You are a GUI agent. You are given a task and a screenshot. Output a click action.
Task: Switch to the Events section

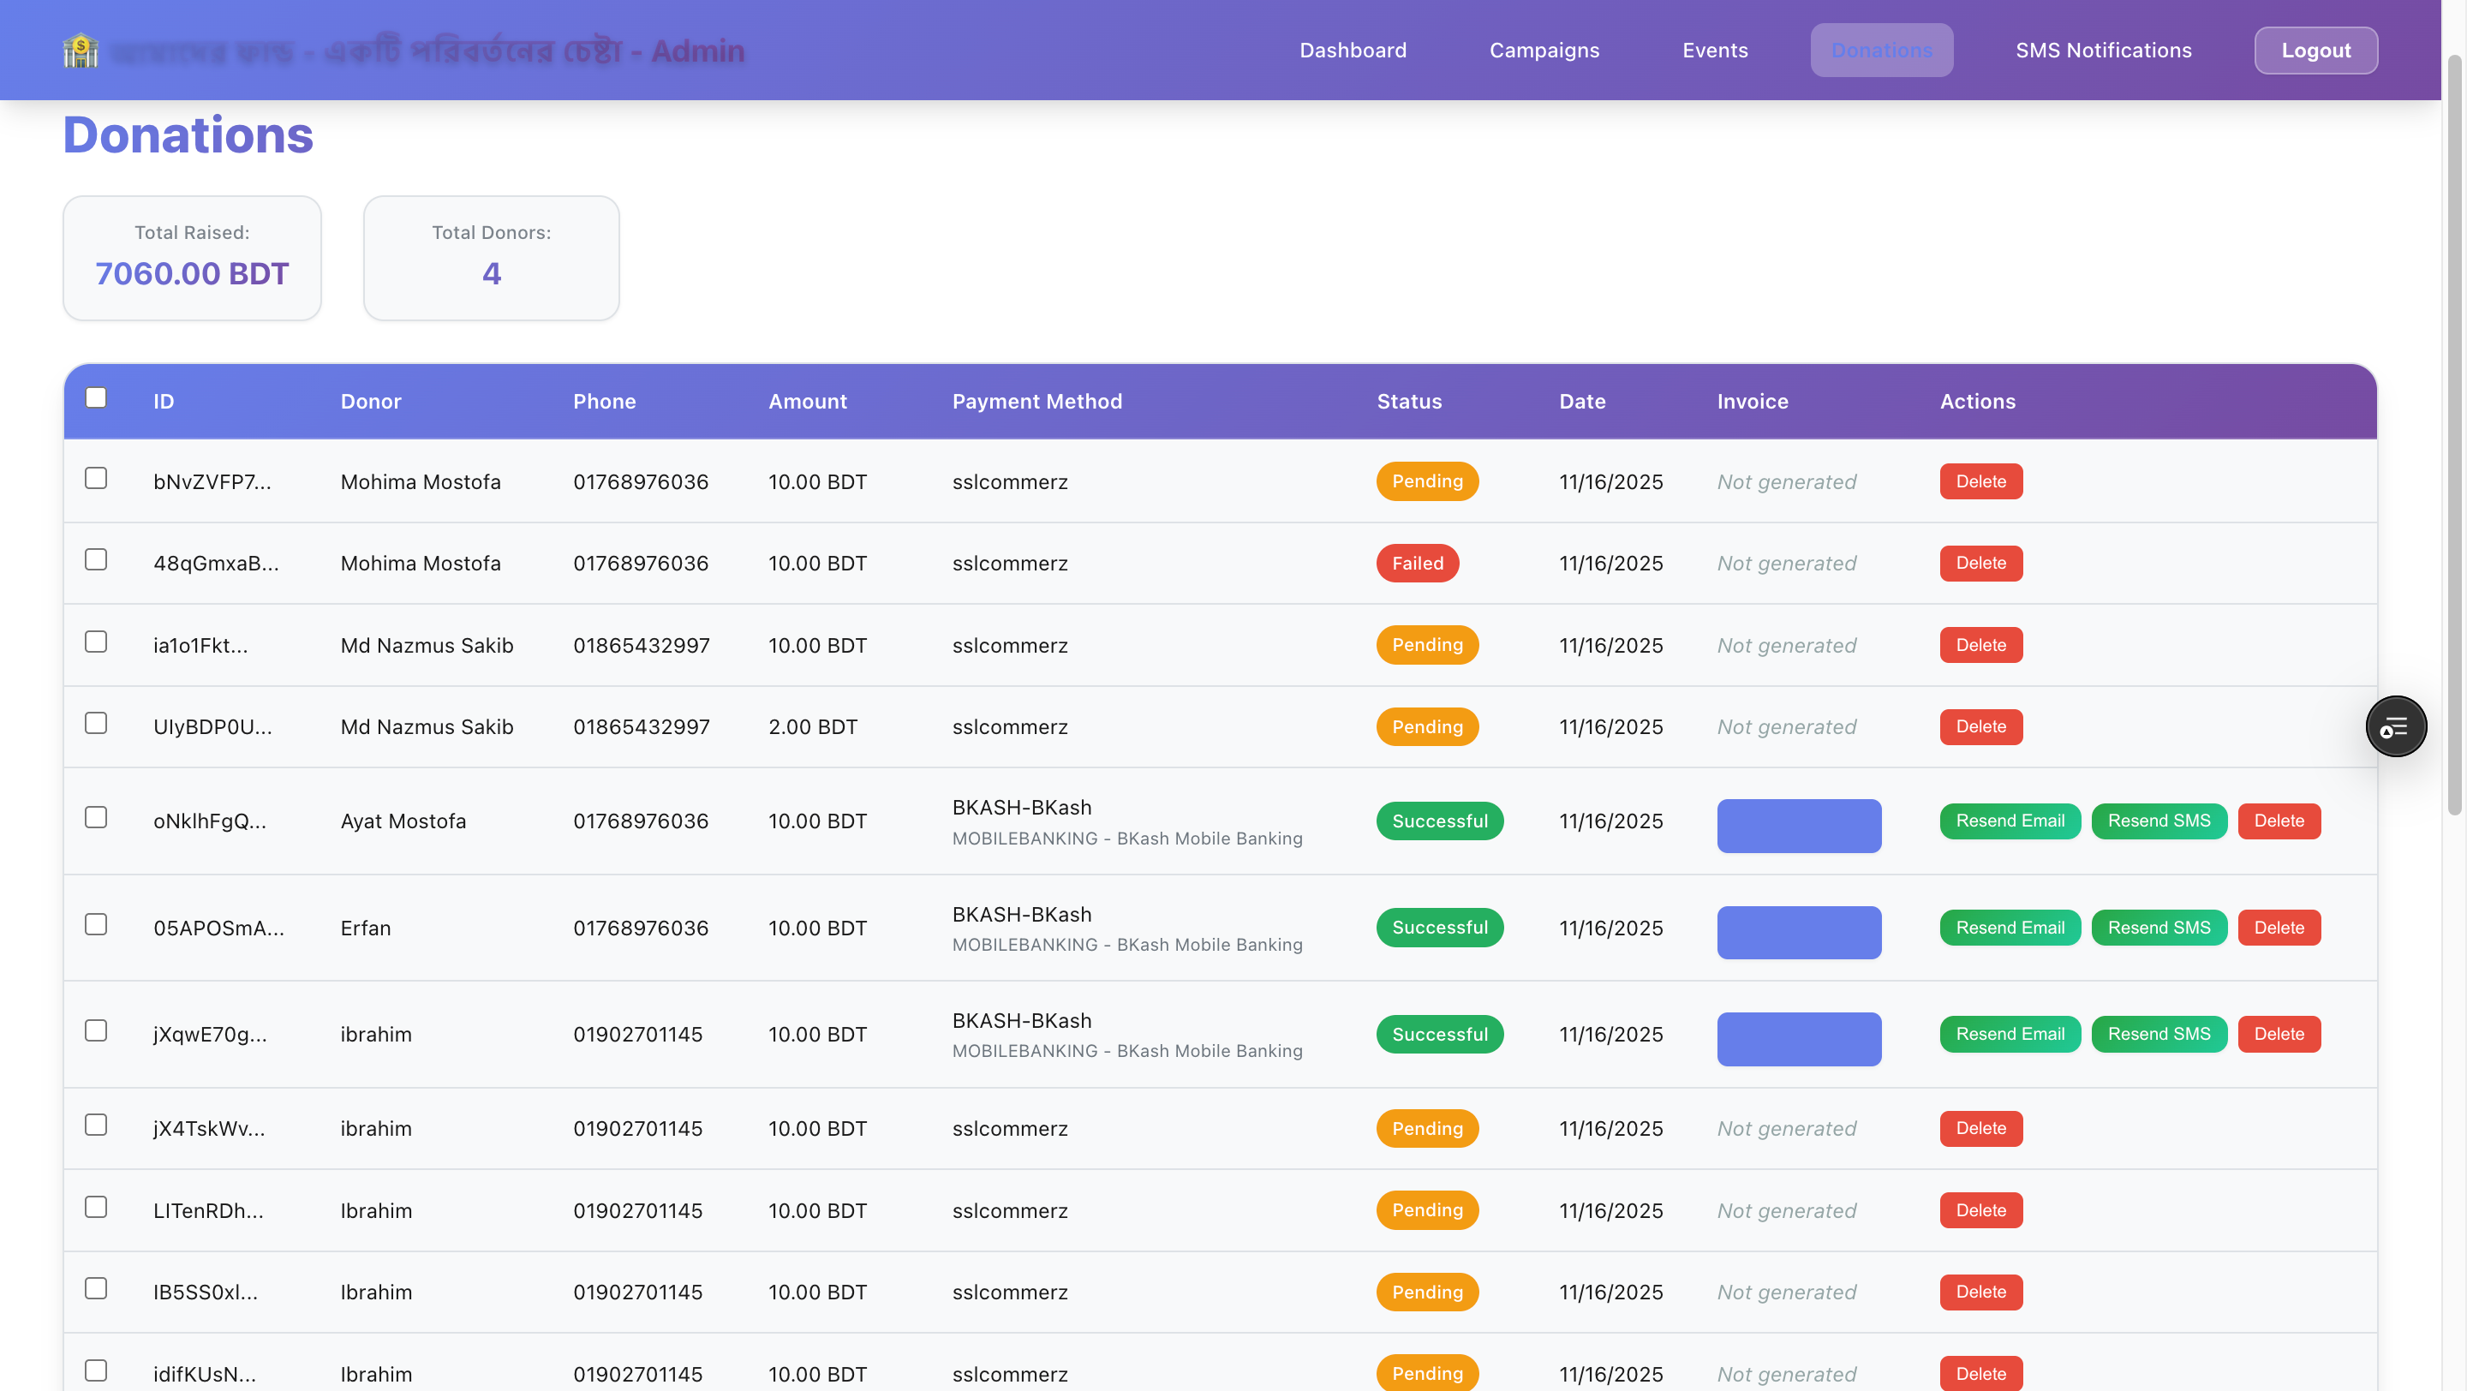click(1714, 51)
